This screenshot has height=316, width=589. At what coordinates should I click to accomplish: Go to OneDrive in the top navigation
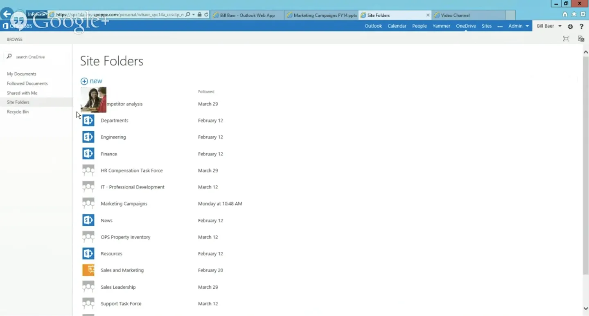point(466,26)
